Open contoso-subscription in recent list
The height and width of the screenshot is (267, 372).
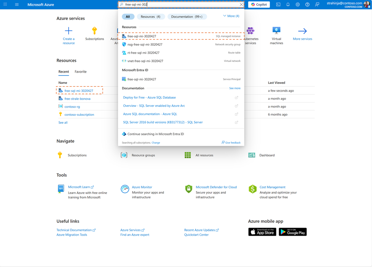click(x=79, y=115)
